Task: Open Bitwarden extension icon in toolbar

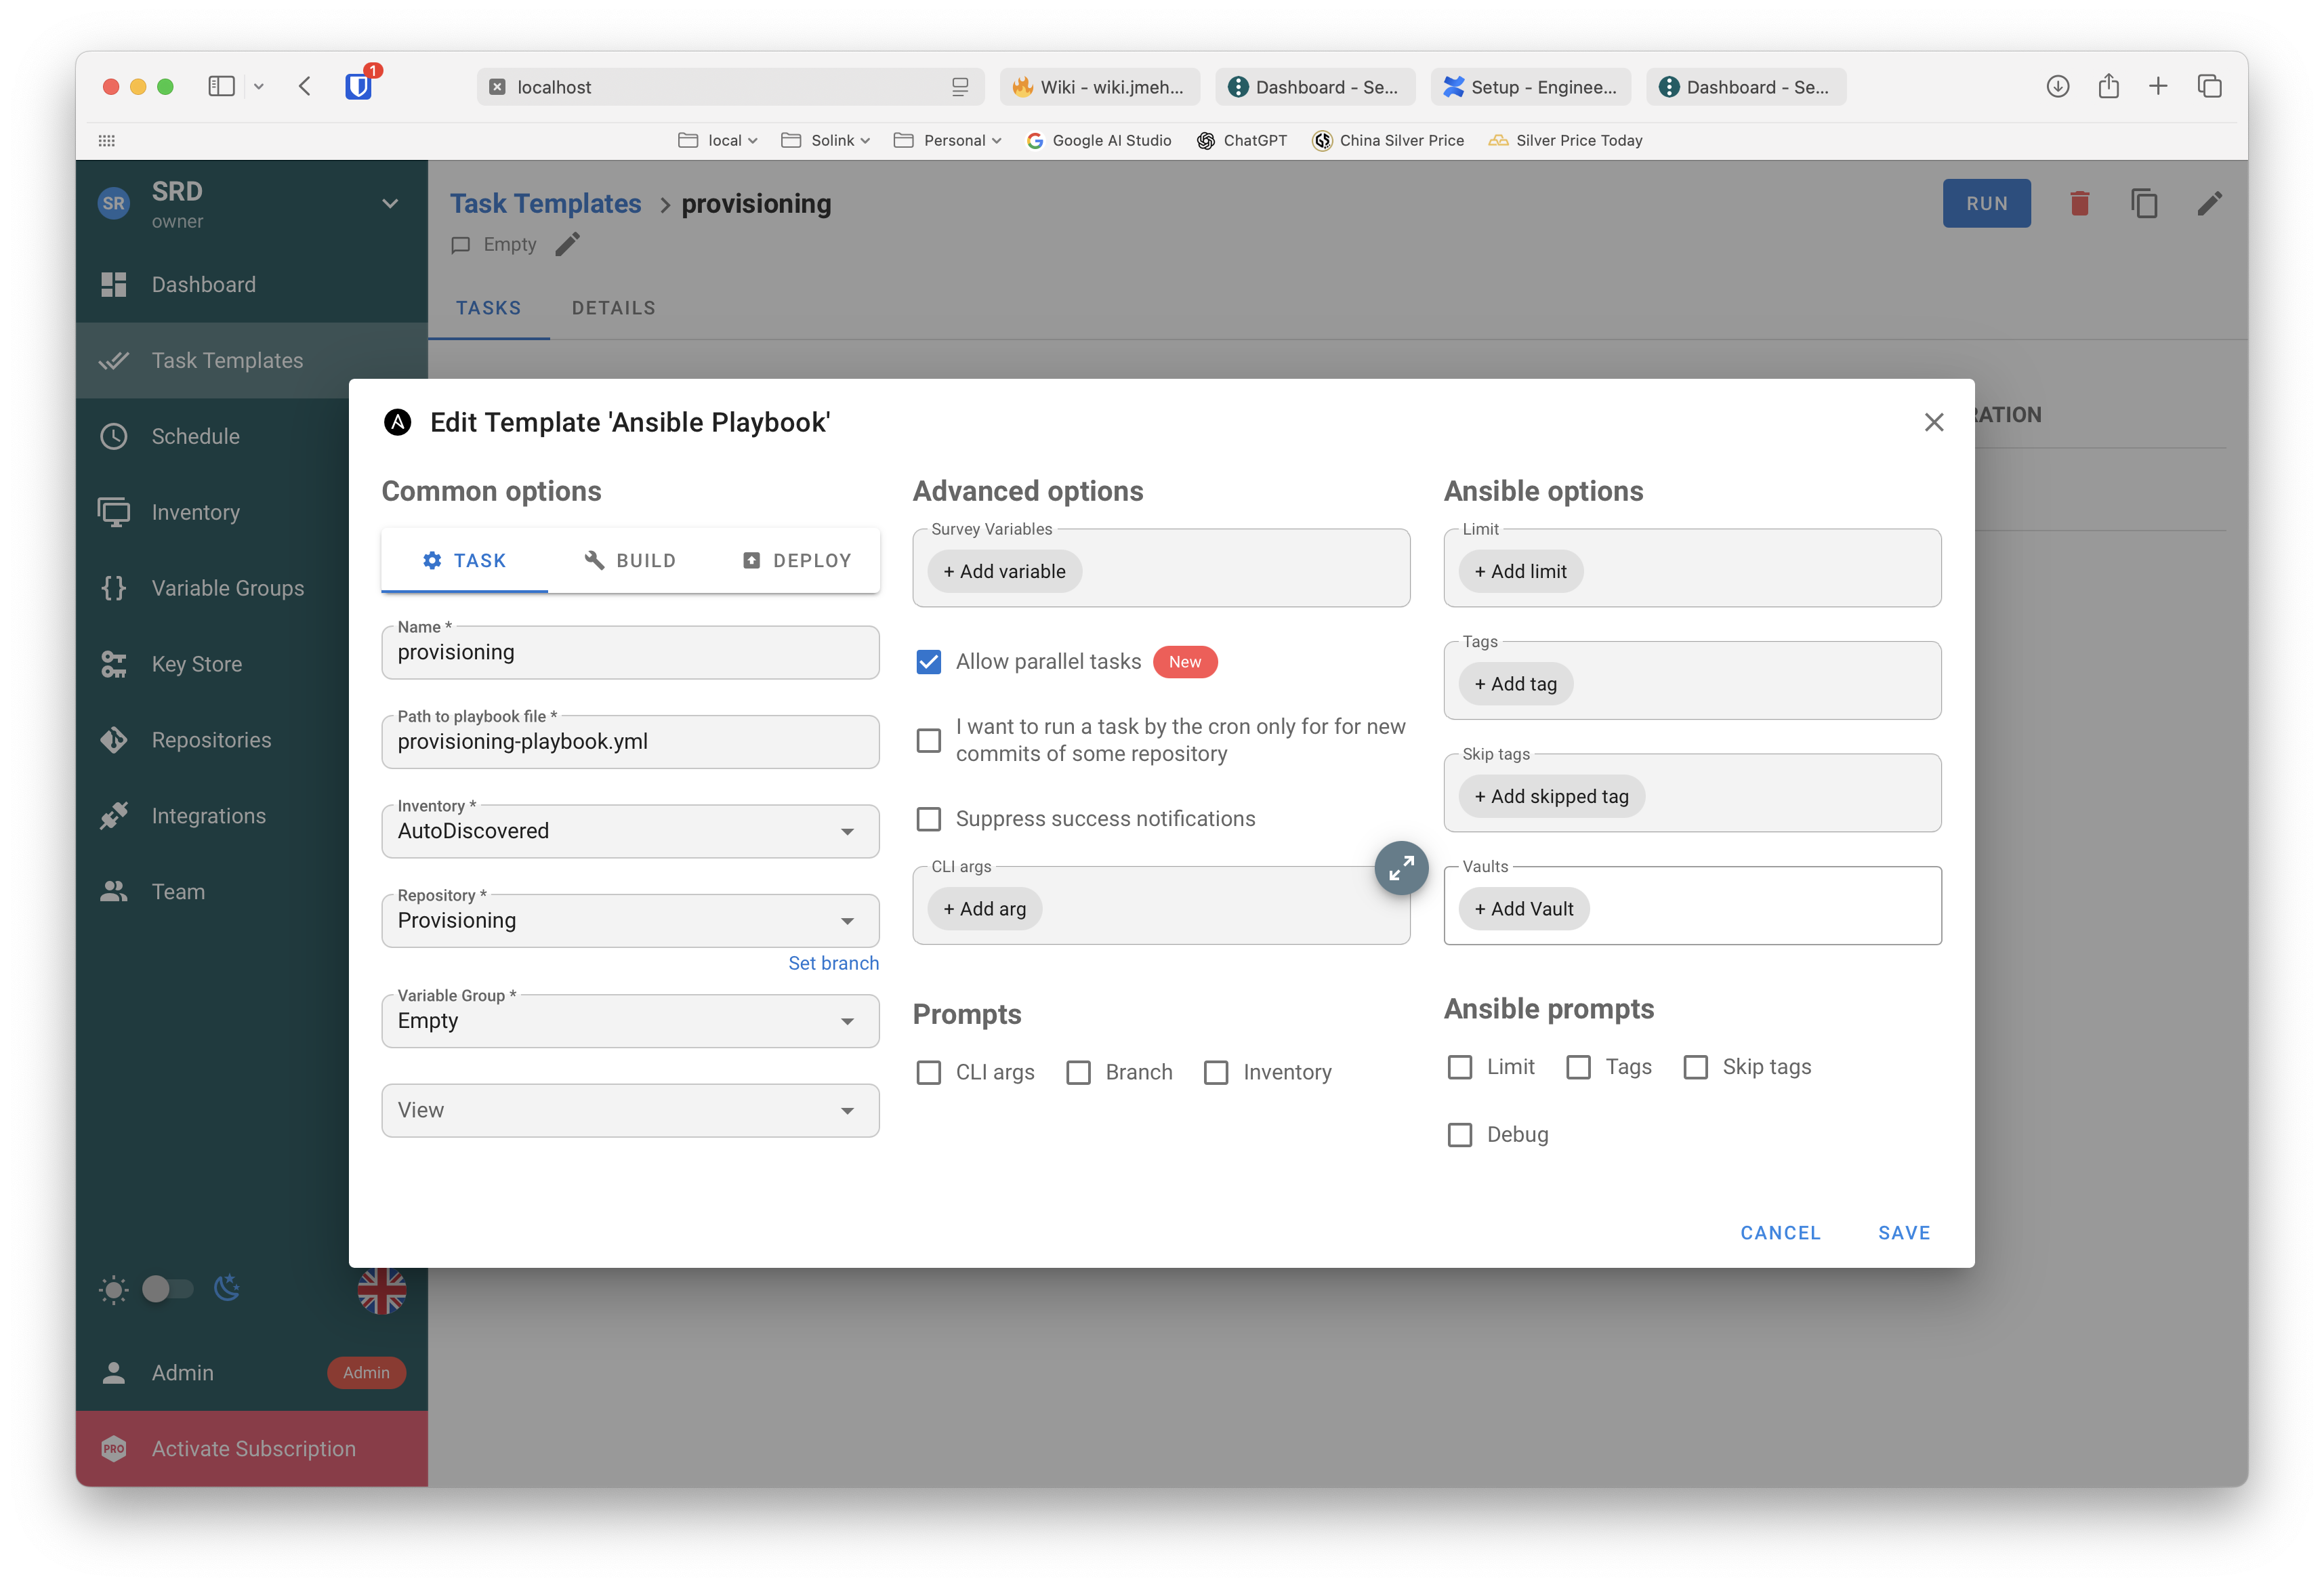Action: tap(359, 87)
